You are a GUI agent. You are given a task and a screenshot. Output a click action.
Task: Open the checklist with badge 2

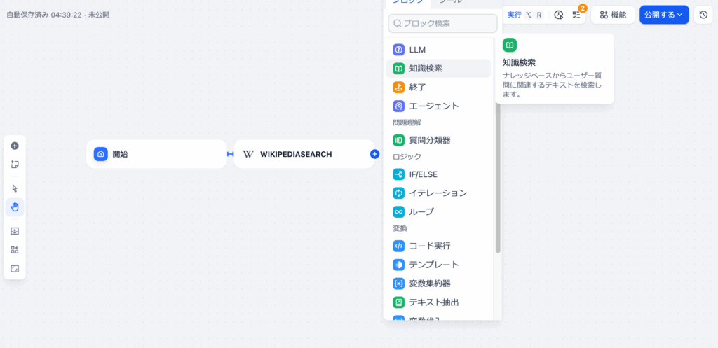(x=576, y=15)
